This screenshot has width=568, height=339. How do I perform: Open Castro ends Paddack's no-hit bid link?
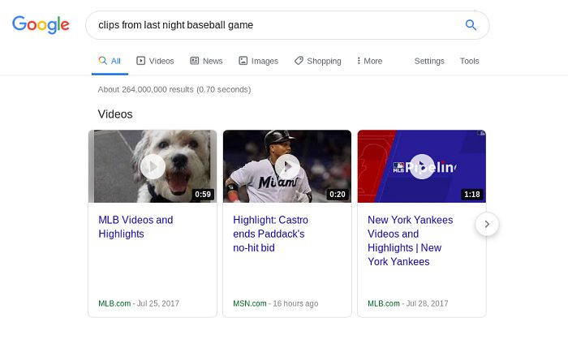pos(269,234)
